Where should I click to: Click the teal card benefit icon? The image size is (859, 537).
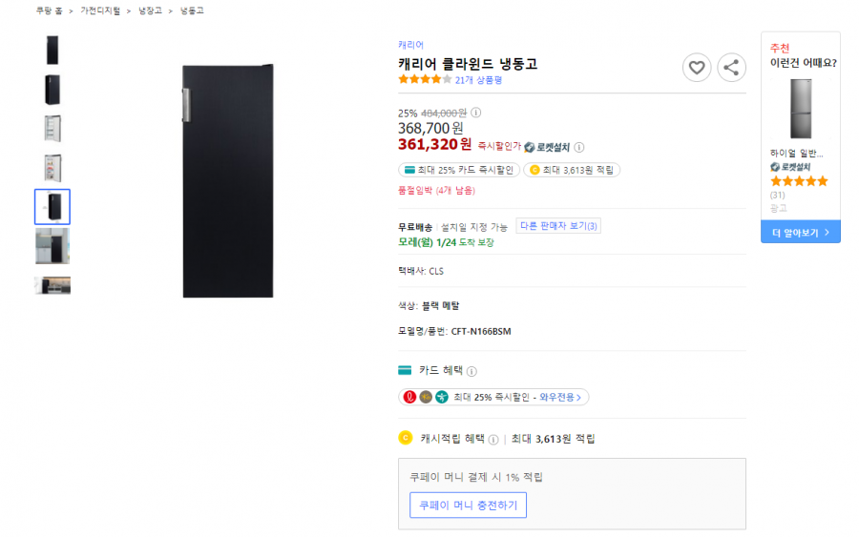point(405,371)
